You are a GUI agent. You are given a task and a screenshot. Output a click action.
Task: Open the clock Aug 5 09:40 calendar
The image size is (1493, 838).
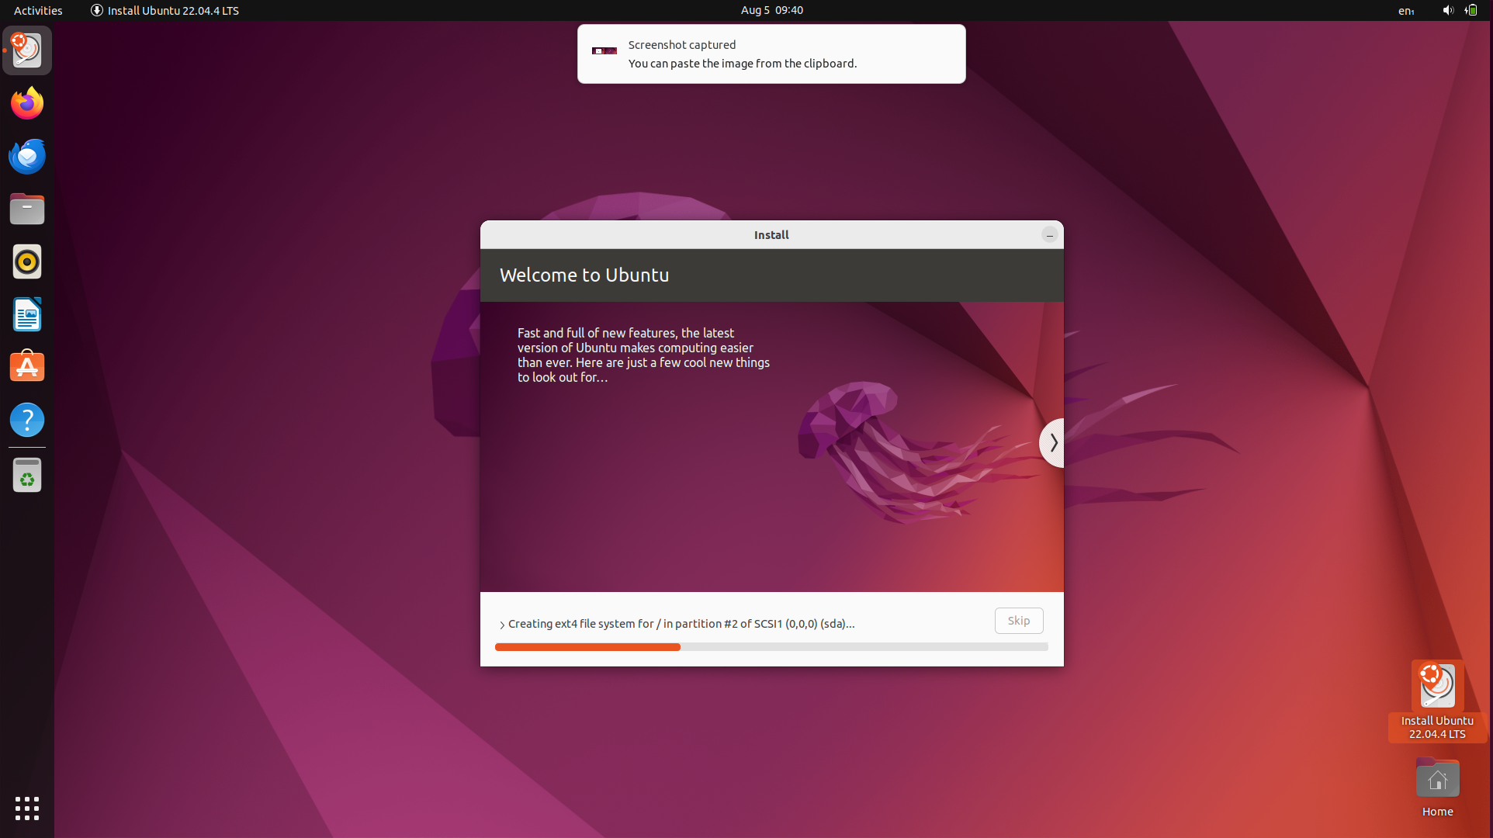coord(772,10)
